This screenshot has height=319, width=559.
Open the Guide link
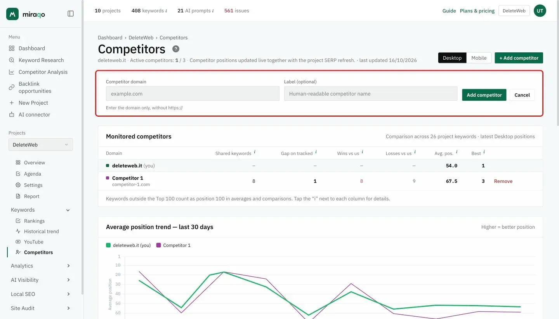coord(449,11)
